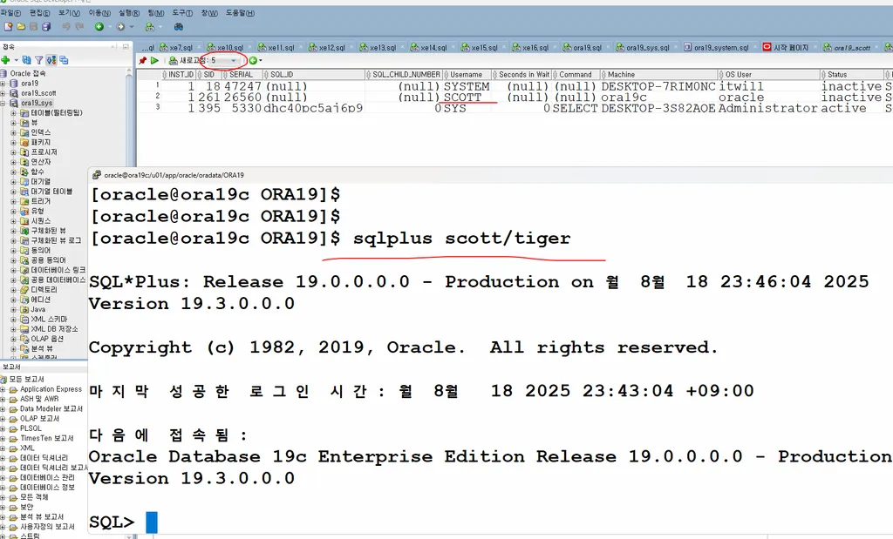Image resolution: width=893 pixels, height=539 pixels.
Task: Click the redo toolbar icon
Action: pos(79,26)
